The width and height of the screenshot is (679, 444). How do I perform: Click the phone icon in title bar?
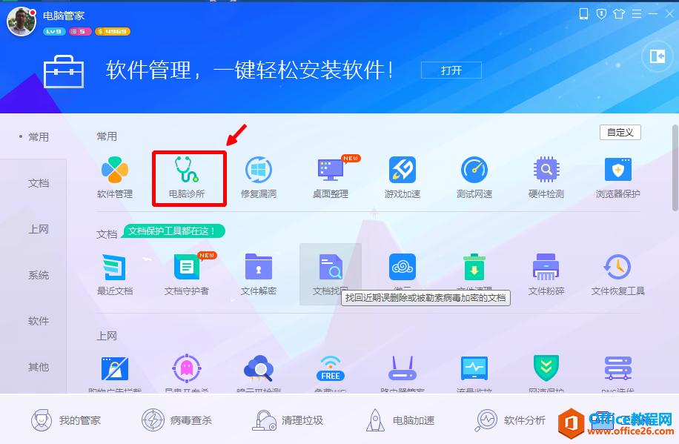[x=583, y=14]
